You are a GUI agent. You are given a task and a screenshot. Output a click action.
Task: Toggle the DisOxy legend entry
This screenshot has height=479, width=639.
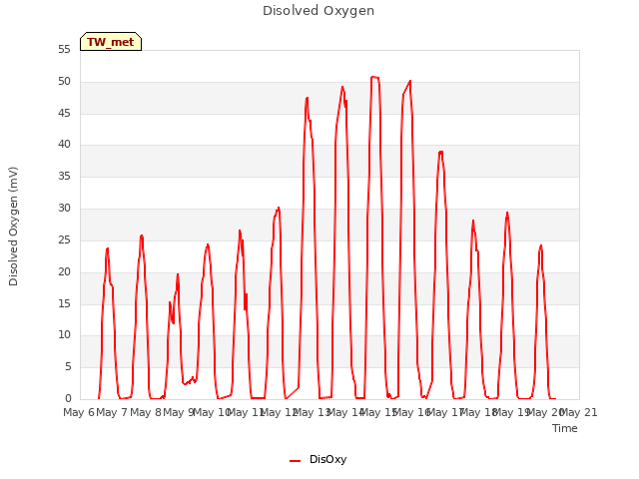[318, 460]
